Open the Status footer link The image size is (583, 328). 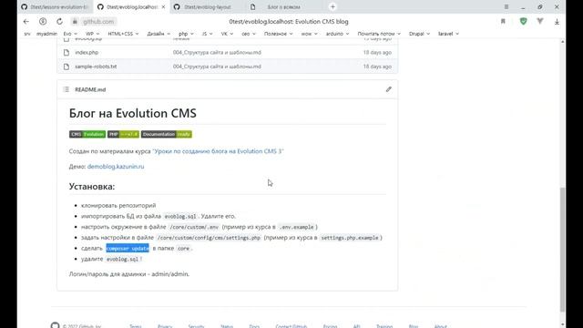[227, 326]
